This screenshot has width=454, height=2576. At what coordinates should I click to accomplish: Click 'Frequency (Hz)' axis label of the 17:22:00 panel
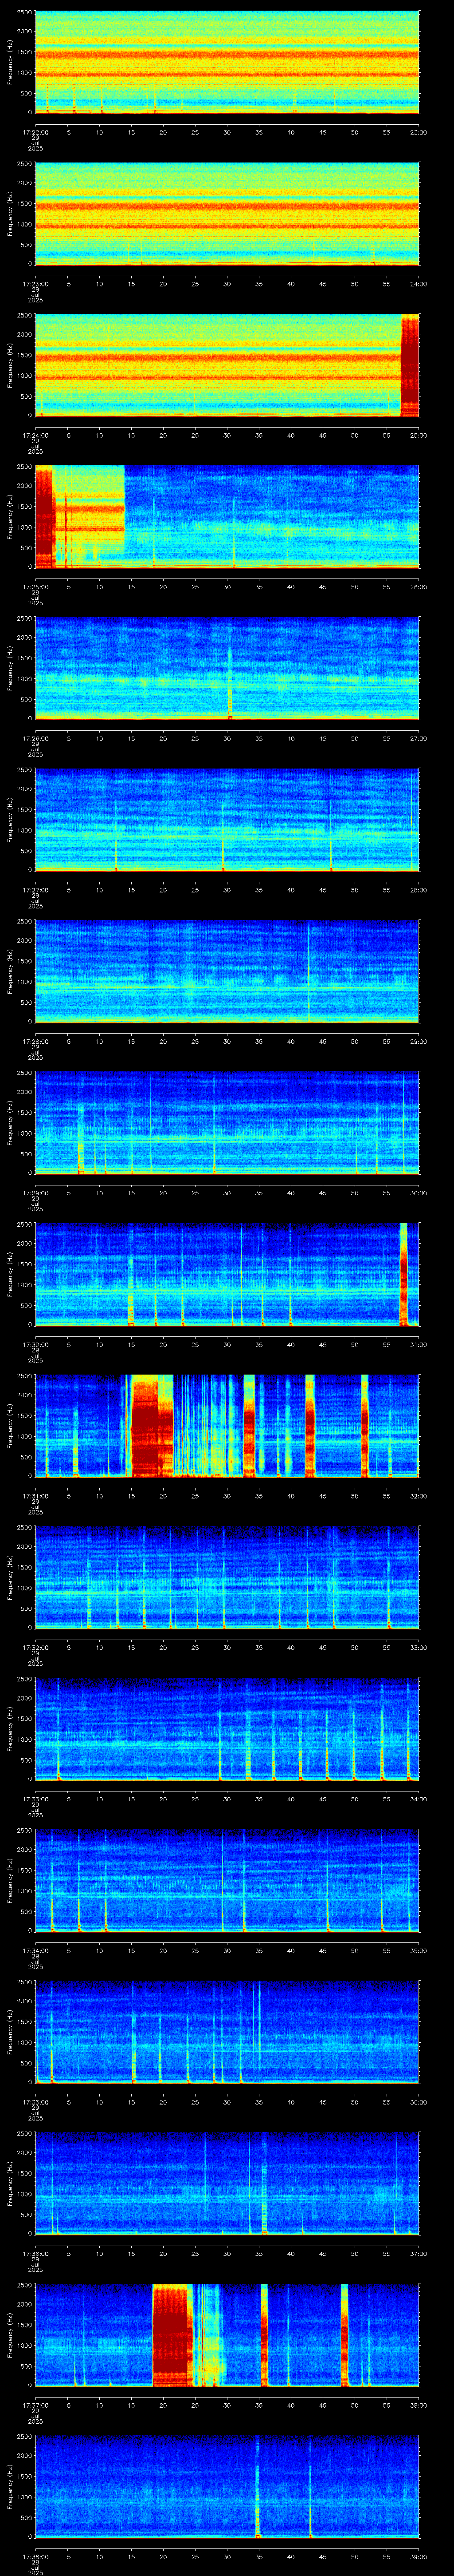10,62
